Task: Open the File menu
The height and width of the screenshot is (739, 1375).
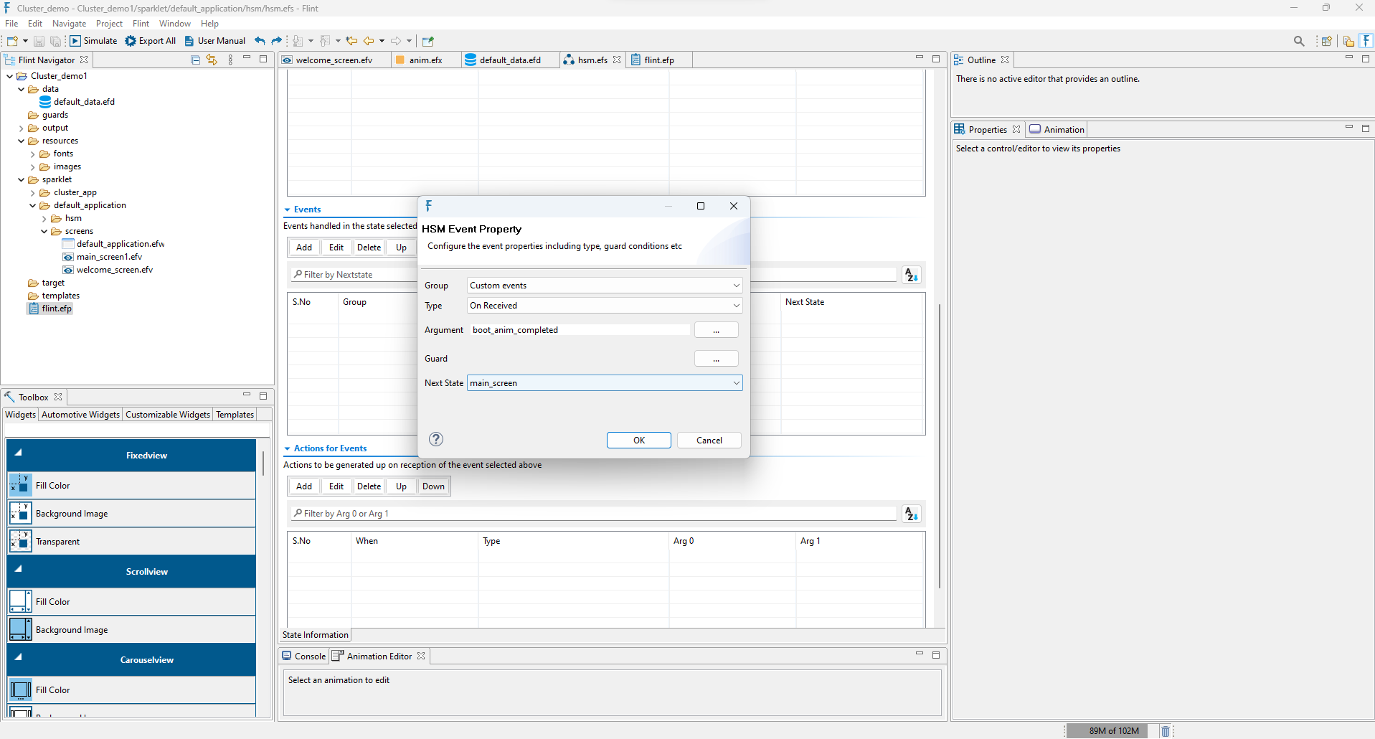Action: point(11,24)
